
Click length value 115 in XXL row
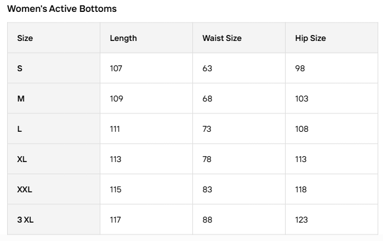(x=116, y=189)
